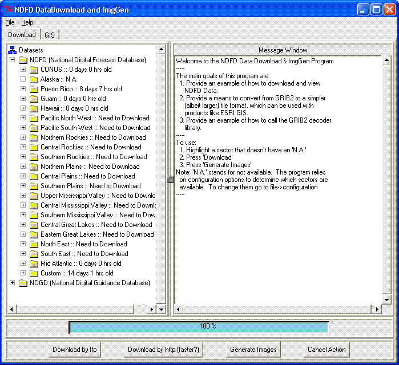This screenshot has width=399, height=365.
Task: Expand the Guam node
Action: 23,98
